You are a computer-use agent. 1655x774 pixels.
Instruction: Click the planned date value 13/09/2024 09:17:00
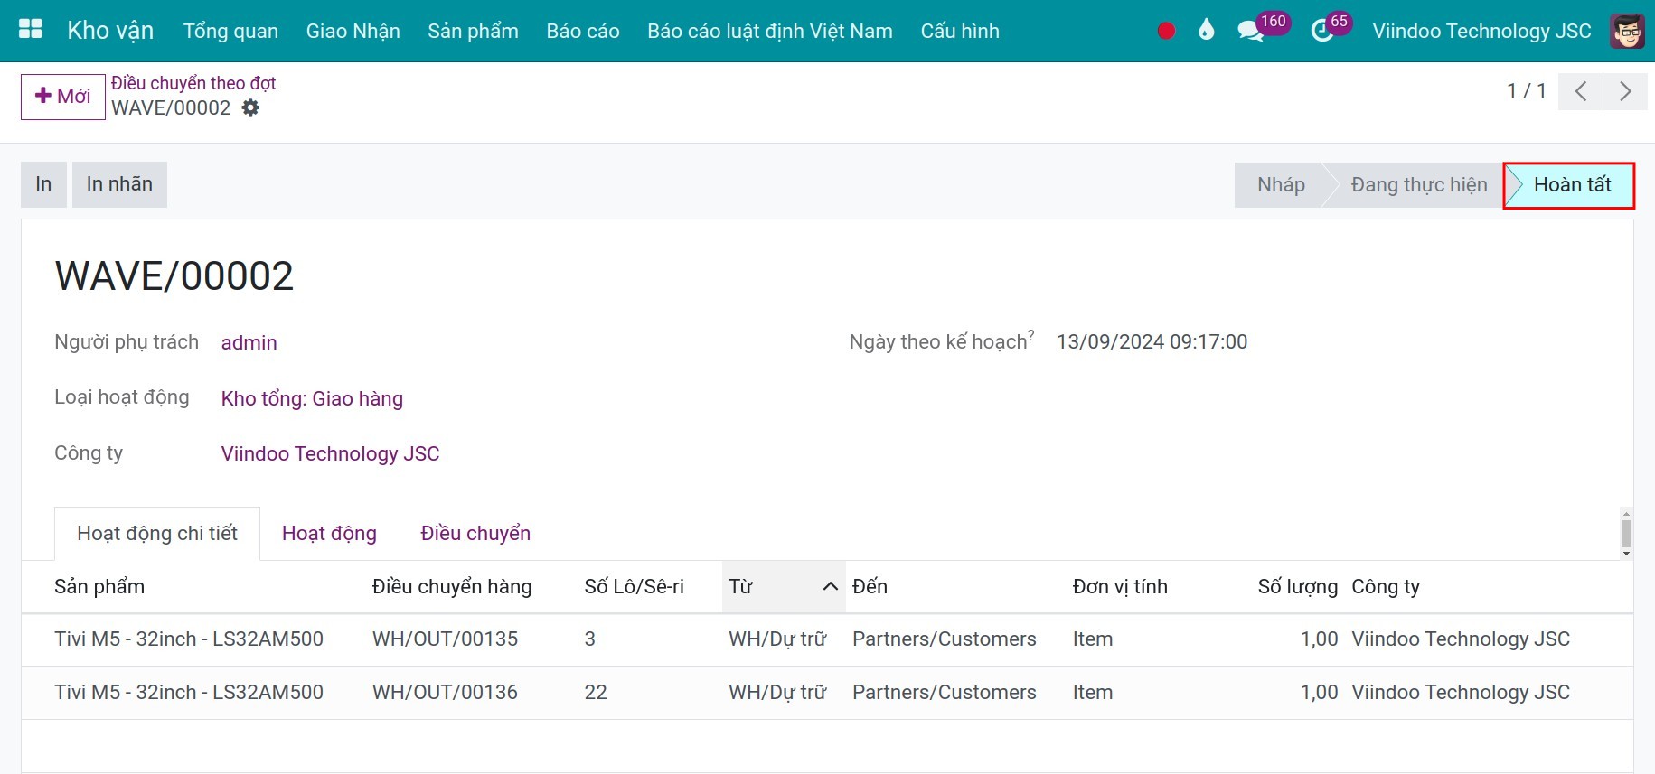pos(1152,342)
